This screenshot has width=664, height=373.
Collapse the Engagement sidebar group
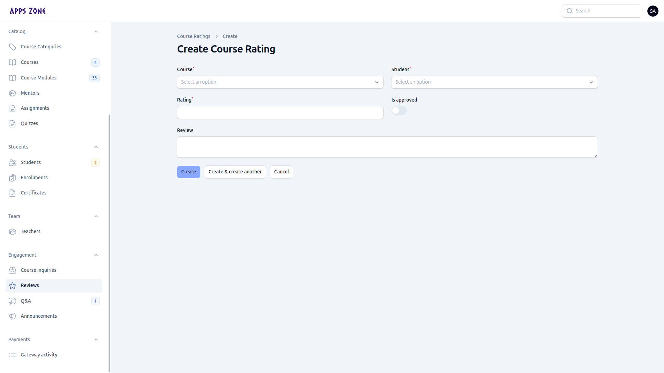tap(96, 255)
